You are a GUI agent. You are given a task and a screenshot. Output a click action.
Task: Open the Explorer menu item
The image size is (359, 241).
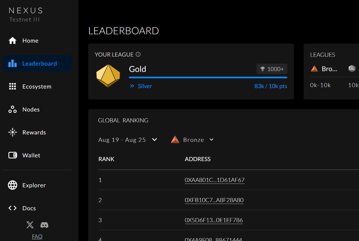(37, 185)
